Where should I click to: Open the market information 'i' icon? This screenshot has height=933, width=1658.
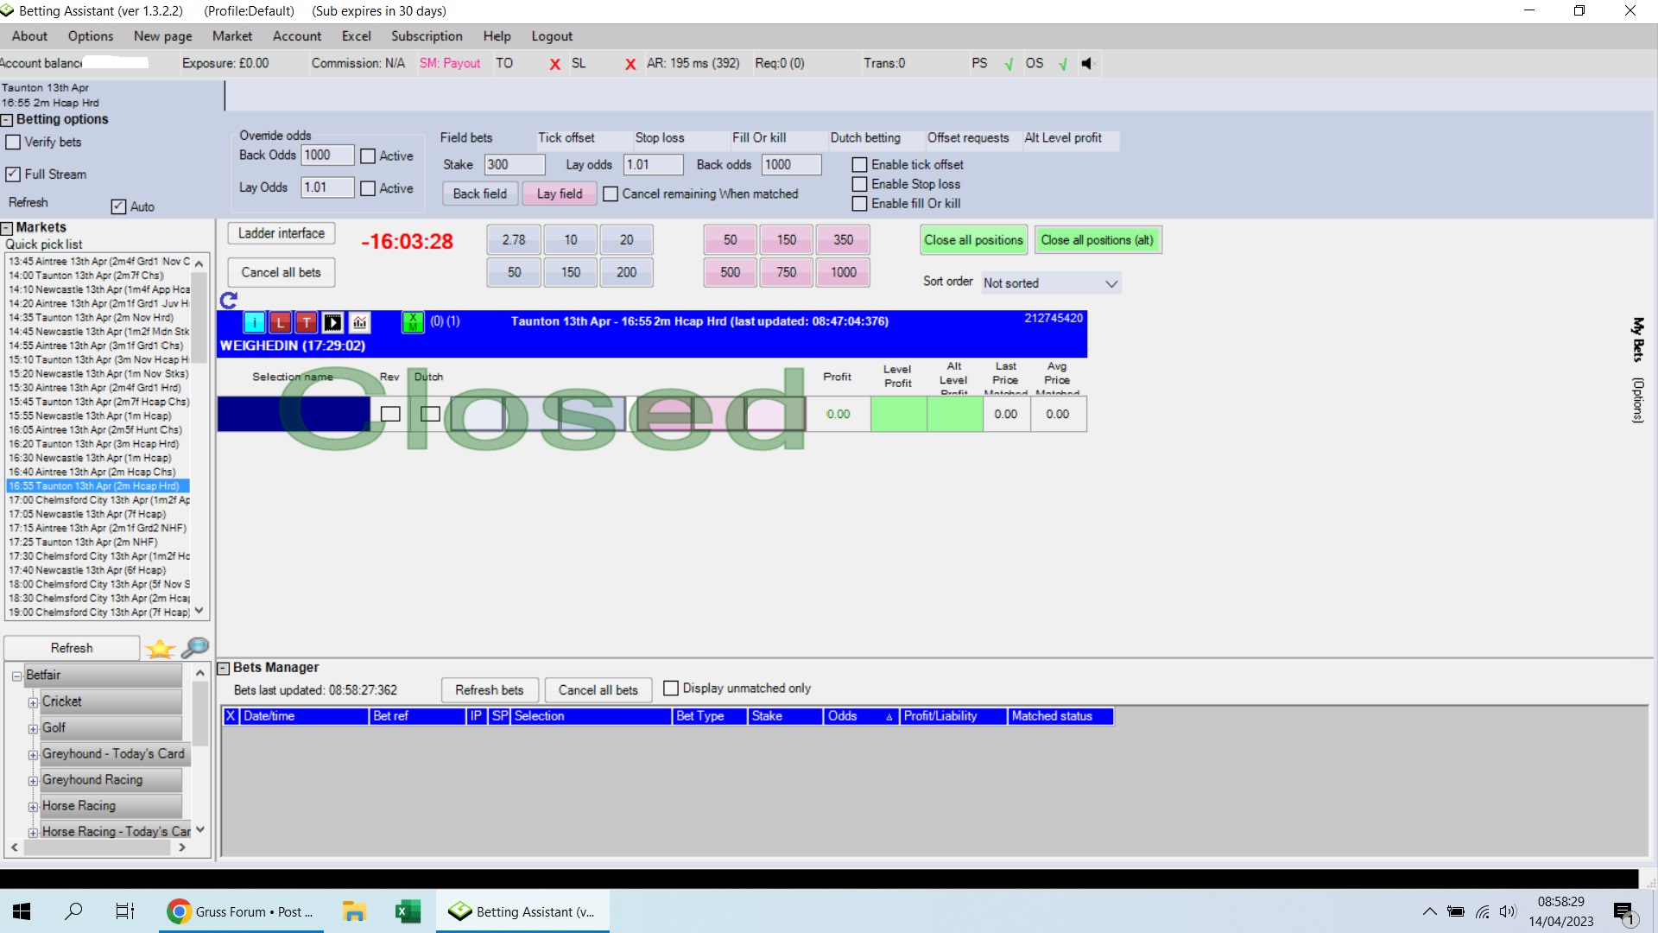click(255, 322)
